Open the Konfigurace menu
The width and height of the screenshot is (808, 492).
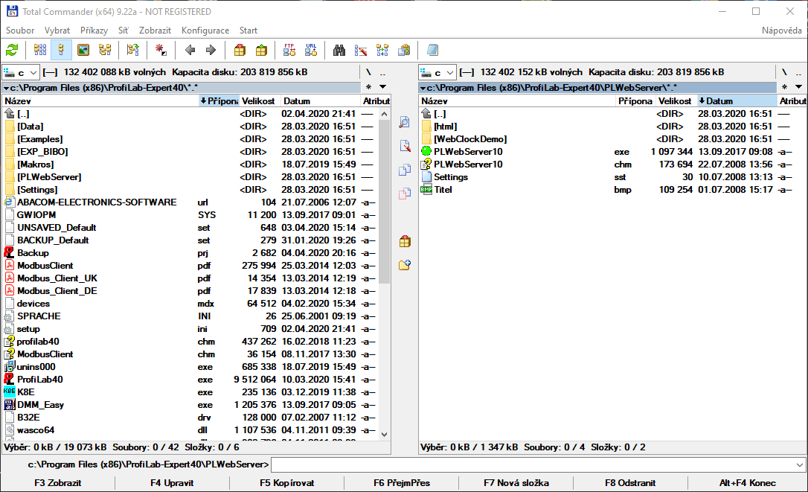click(x=205, y=31)
